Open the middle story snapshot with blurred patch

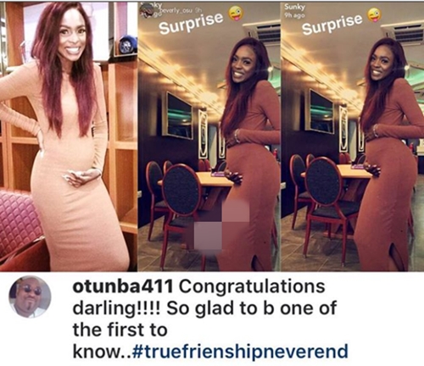209,137
